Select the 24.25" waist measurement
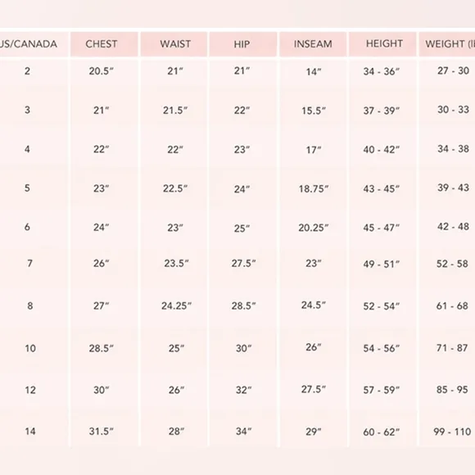Viewport: 475px width, 475px height. click(176, 306)
